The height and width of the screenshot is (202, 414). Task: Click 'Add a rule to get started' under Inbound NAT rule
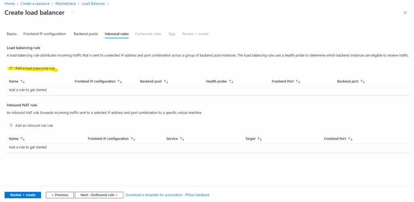tap(28, 147)
